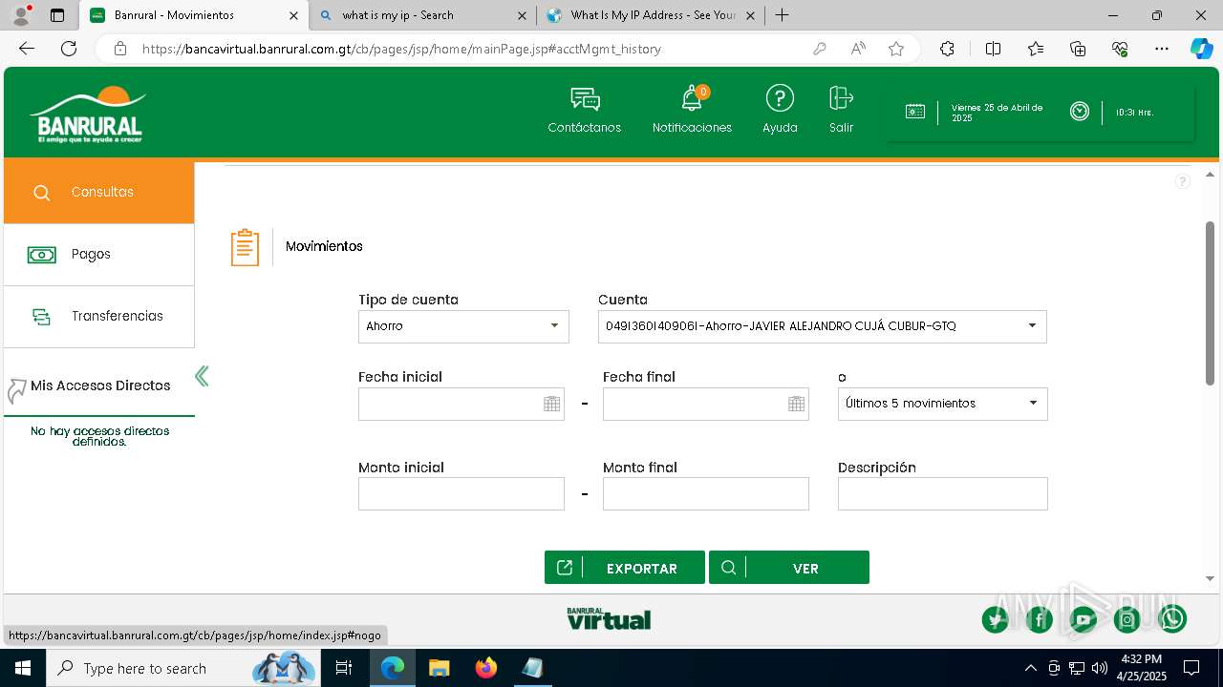The image size is (1223, 687).
Task: Open Fecha inicial calendar picker icon
Action: coord(551,404)
